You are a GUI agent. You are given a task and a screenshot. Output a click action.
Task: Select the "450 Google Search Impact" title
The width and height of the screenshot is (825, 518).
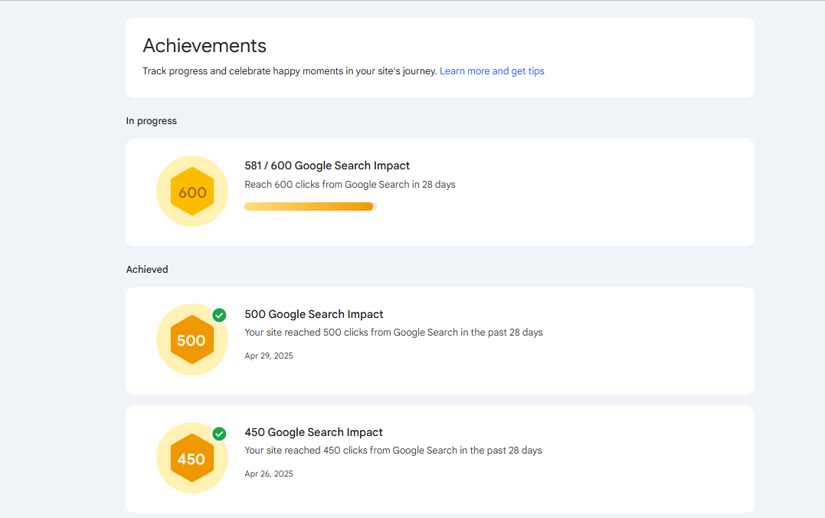click(x=313, y=432)
